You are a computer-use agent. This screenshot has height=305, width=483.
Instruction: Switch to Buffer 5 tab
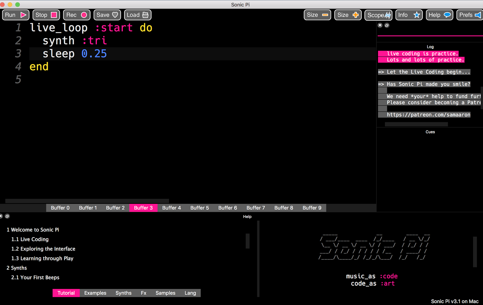pyautogui.click(x=200, y=208)
